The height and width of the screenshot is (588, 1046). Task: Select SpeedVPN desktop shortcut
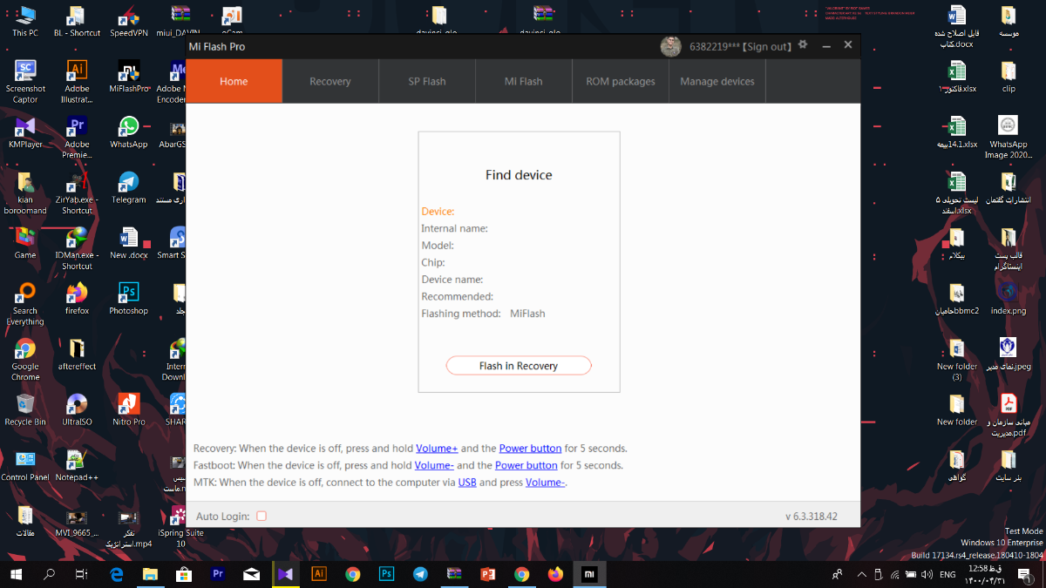(129, 21)
